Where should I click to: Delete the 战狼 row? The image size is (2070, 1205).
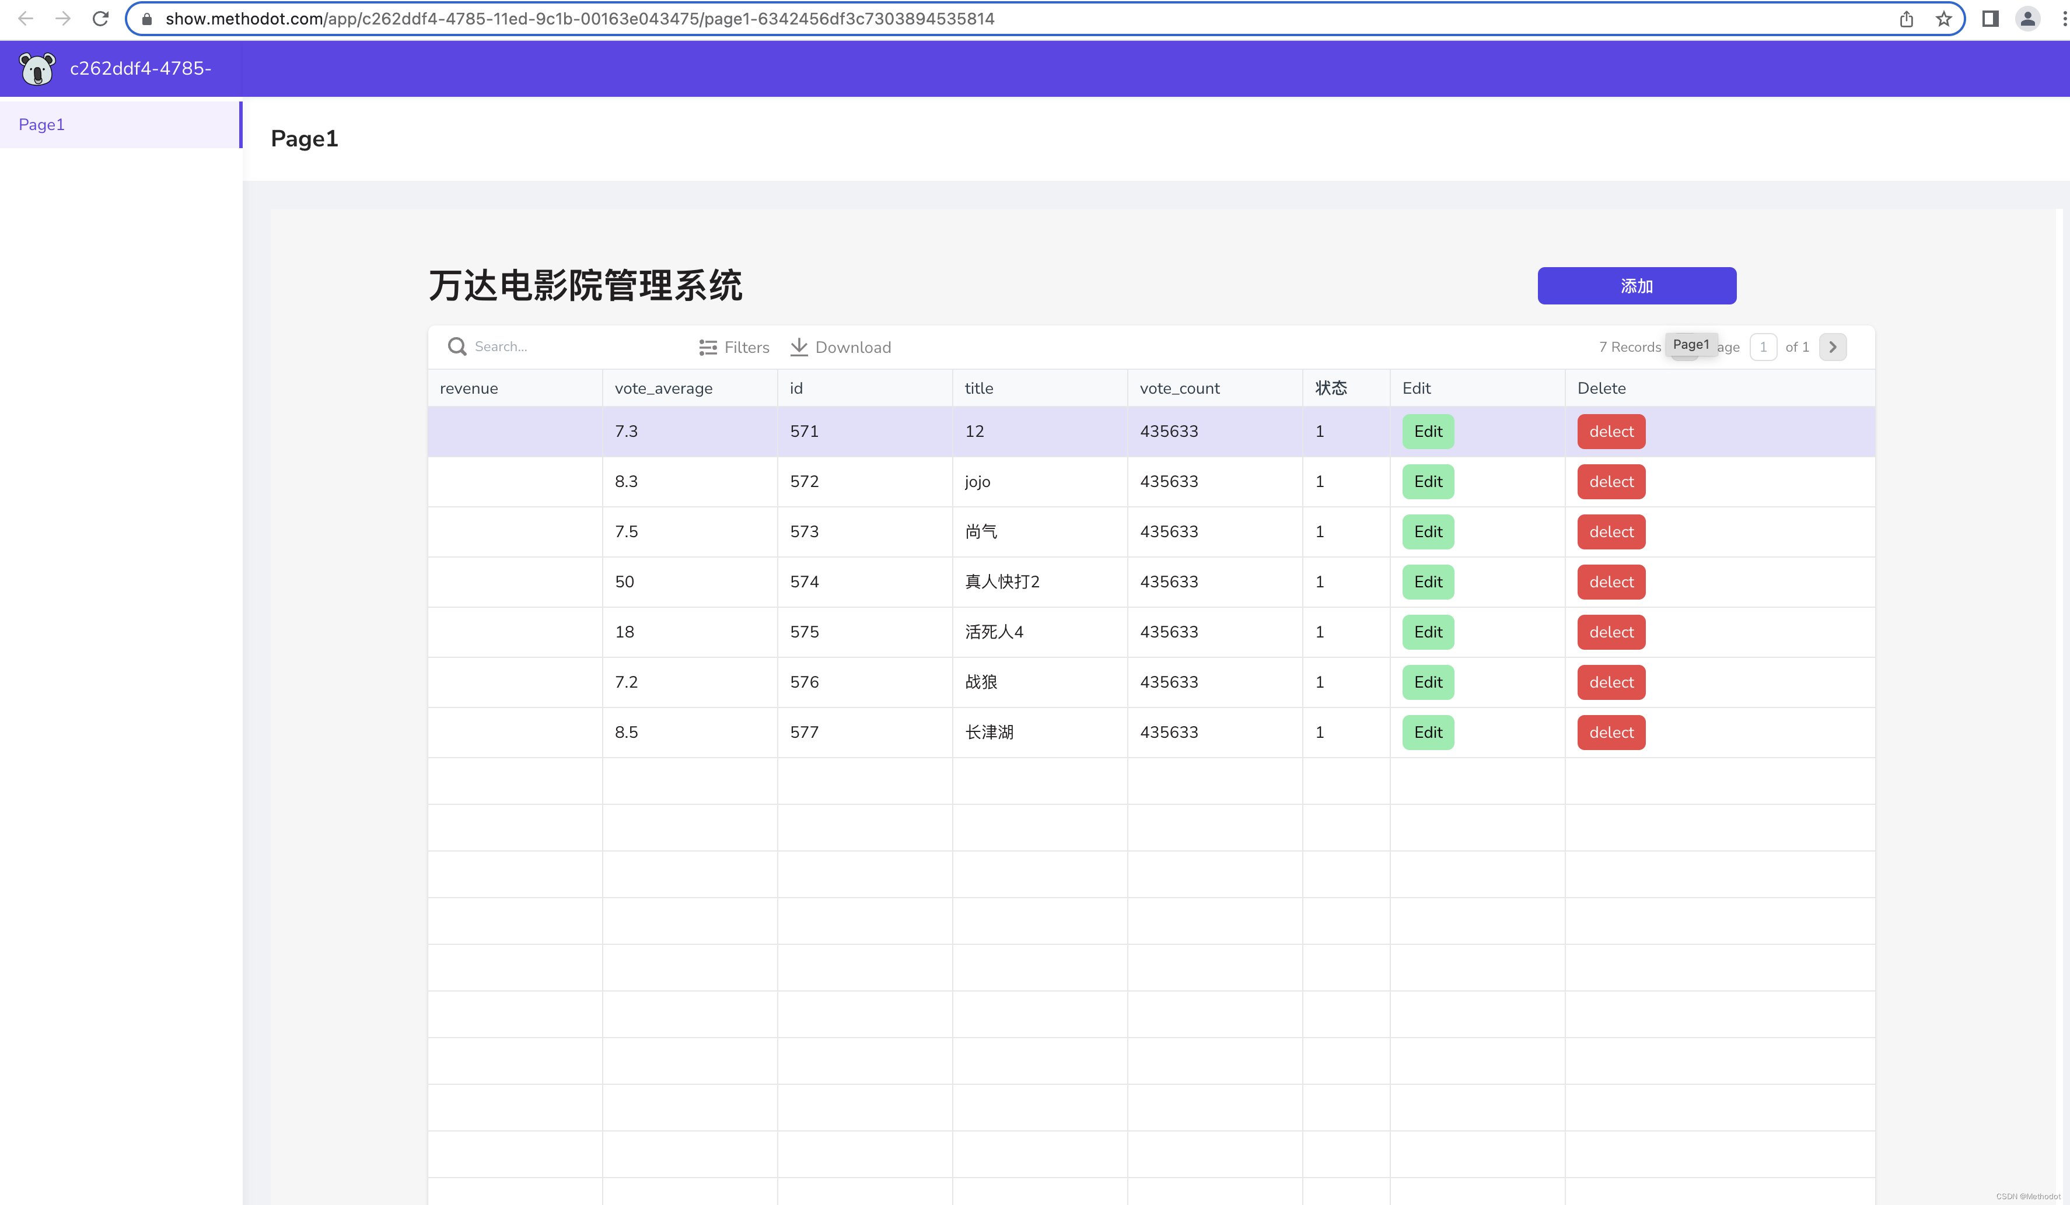1610,682
